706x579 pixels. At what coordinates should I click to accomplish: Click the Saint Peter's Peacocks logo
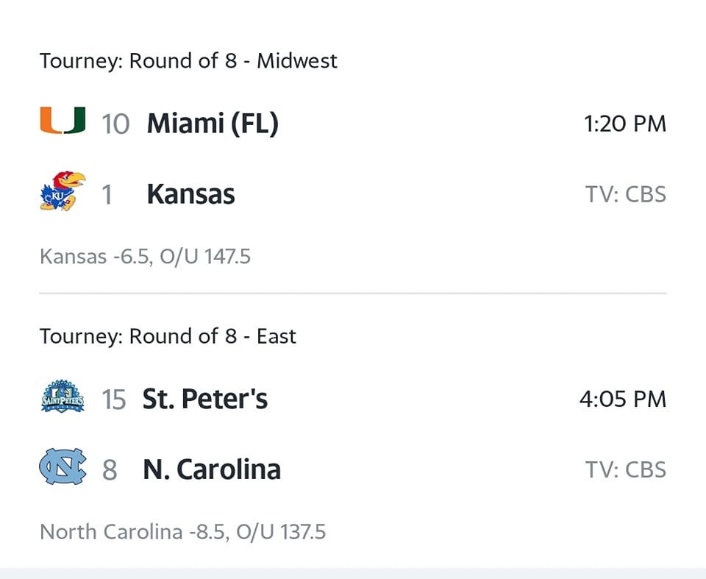tap(63, 398)
